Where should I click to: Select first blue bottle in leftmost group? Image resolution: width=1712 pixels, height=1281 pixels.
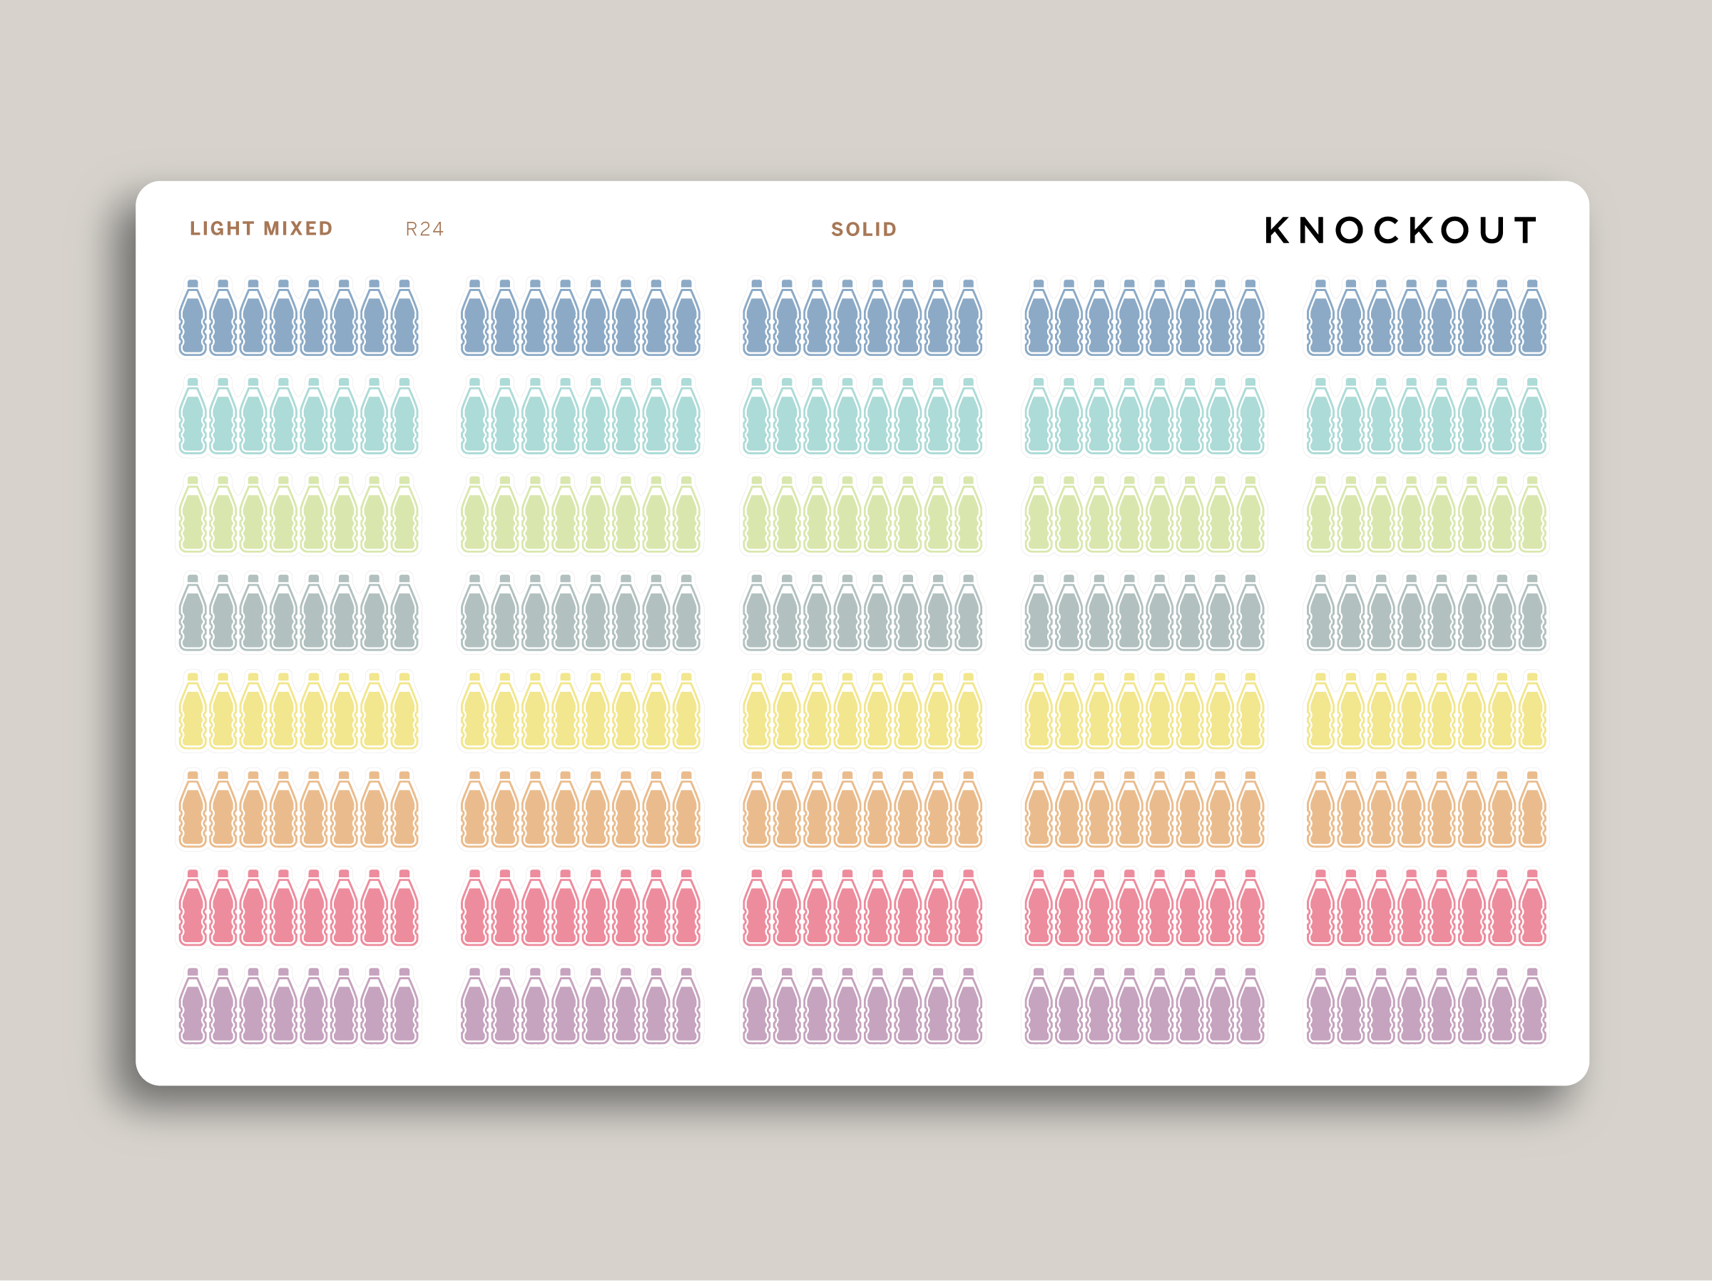(x=193, y=320)
